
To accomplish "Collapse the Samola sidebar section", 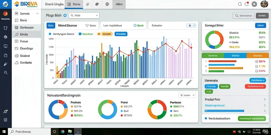I will 37,13.
